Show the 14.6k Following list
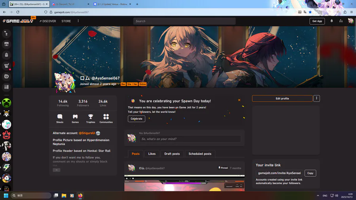The image size is (356, 200). click(63, 103)
